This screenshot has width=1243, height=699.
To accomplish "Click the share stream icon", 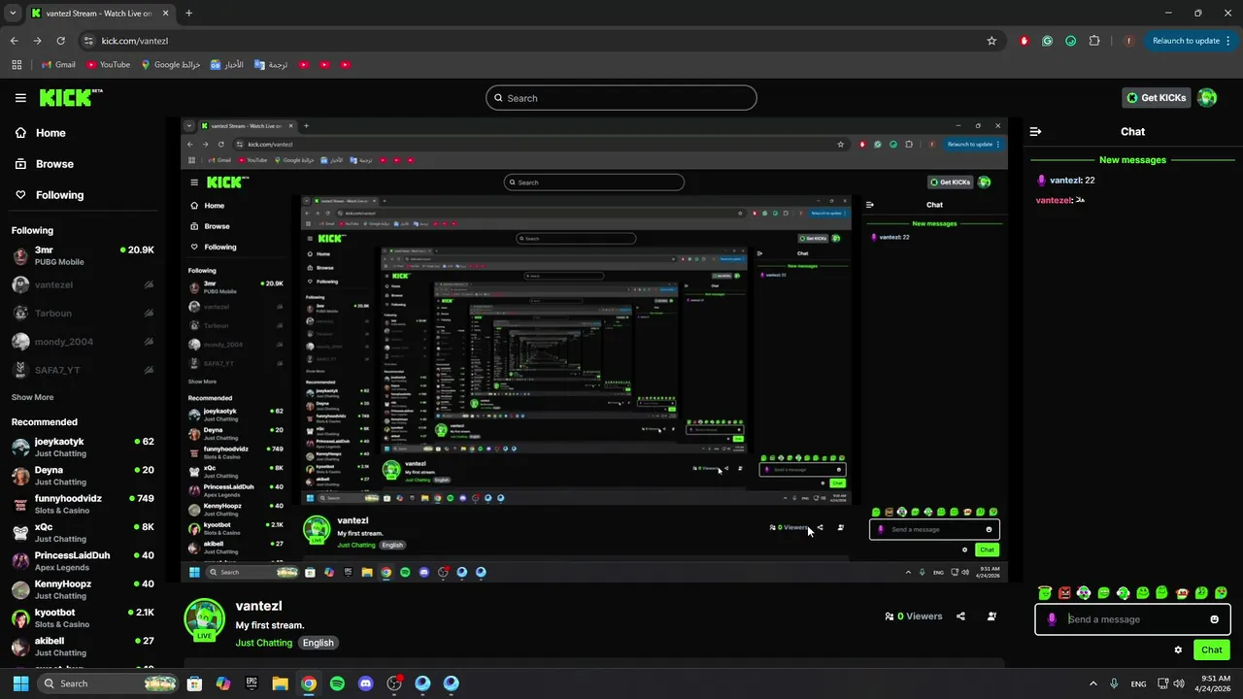I will coord(960,616).
